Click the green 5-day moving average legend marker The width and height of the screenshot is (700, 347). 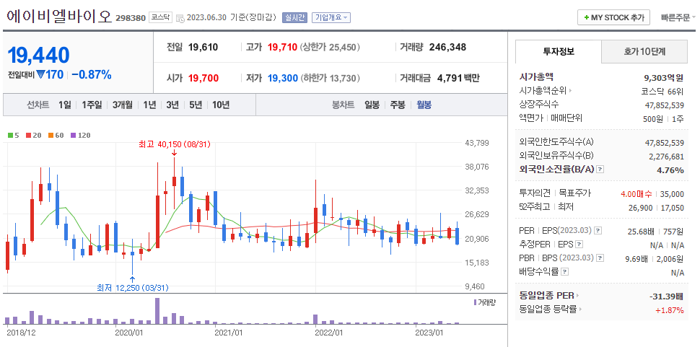click(10, 135)
